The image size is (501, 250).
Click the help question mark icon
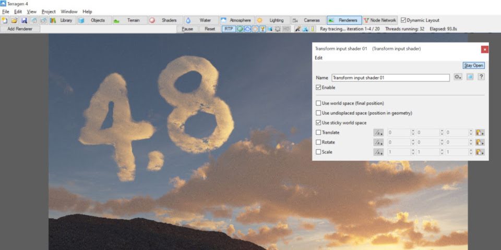tap(481, 77)
